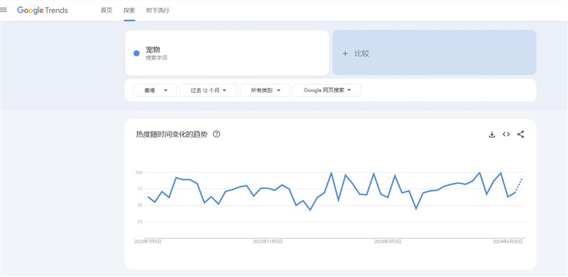Edit the 宠物 search term field
This screenshot has height=277, width=568.
point(227,53)
